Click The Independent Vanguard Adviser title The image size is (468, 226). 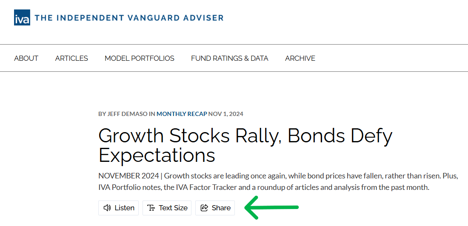click(129, 17)
